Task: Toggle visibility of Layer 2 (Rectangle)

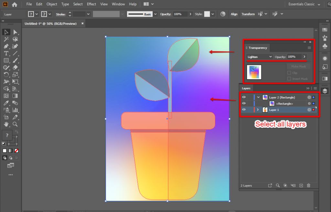Action: pos(244,97)
